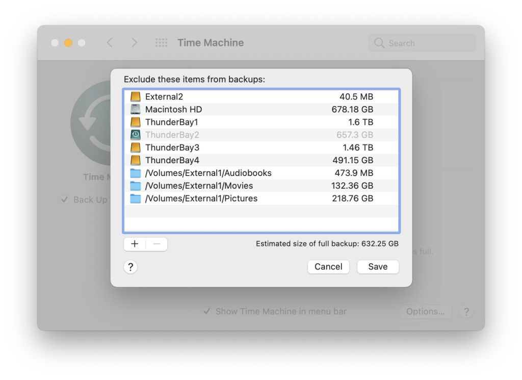
Task: Click the Search field
Action: point(422,43)
